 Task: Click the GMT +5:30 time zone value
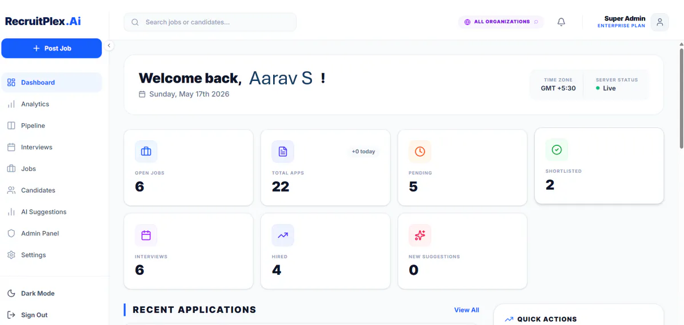point(558,88)
